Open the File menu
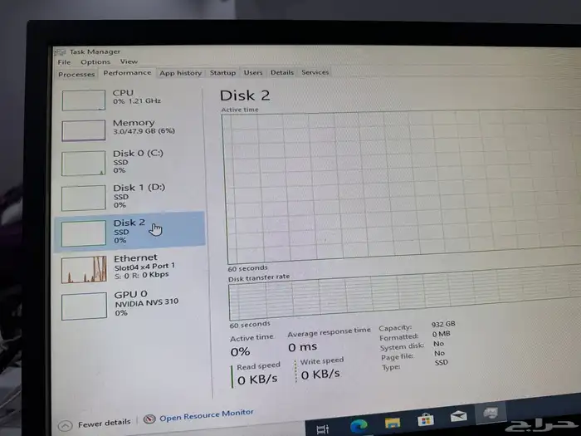Viewport: 581px width, 436px height. tap(64, 61)
